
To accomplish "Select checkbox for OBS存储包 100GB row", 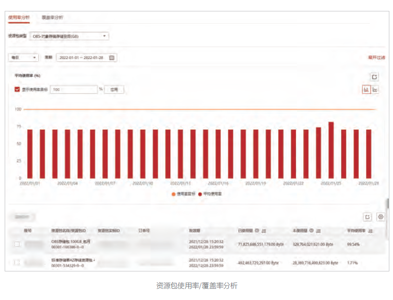I will coord(17,244).
